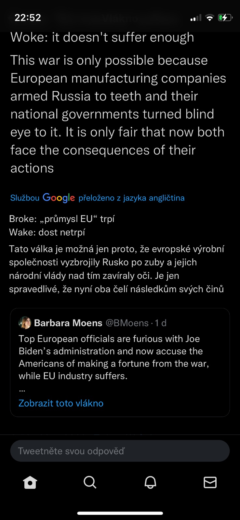Click "přeloženo z jazyka angličtina" text

pos(131,198)
